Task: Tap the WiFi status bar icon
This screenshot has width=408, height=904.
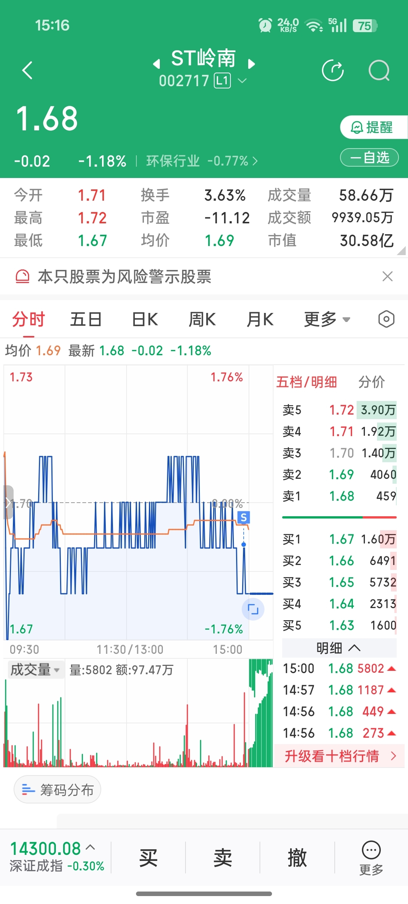Action: 314,25
